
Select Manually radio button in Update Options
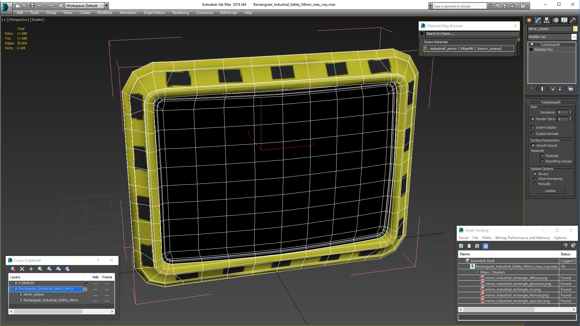(x=535, y=184)
